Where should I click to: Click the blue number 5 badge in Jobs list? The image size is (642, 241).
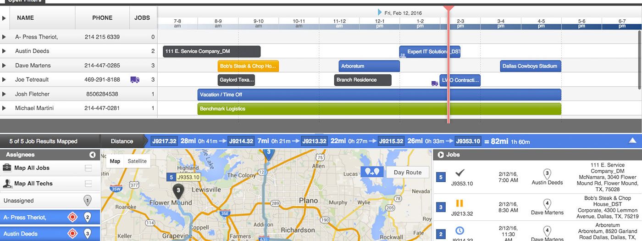[x=441, y=177]
